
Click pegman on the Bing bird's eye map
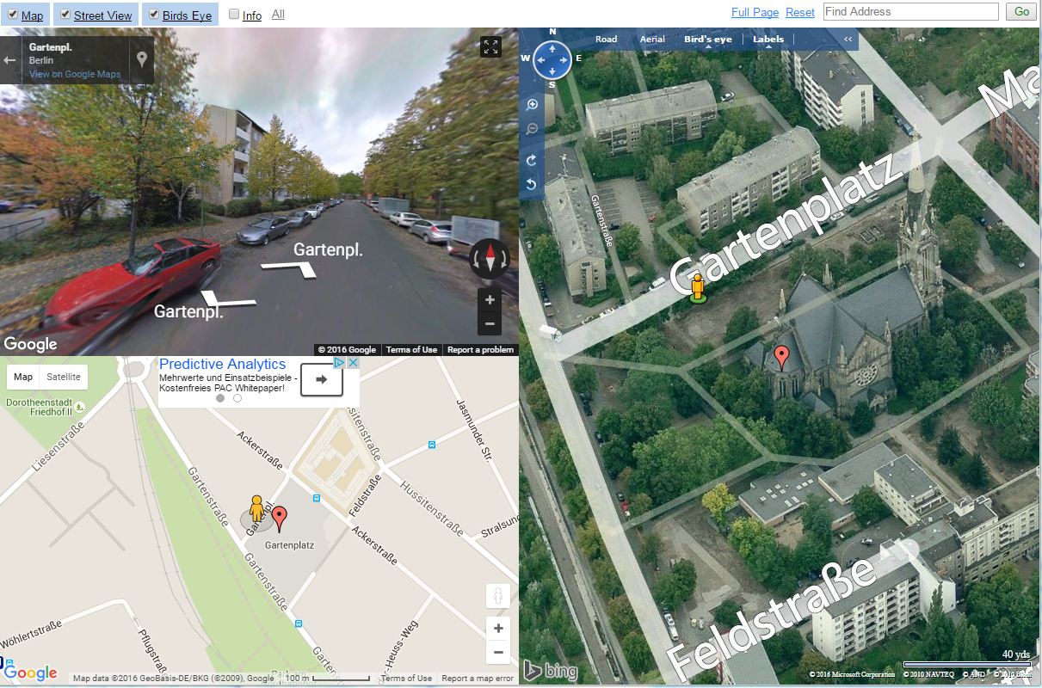(698, 289)
